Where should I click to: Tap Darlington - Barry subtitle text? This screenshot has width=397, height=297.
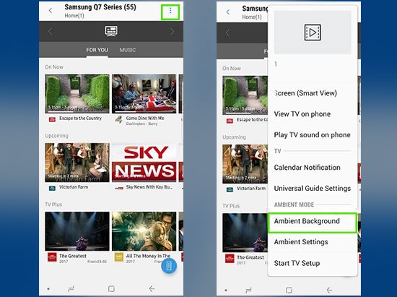point(141,124)
